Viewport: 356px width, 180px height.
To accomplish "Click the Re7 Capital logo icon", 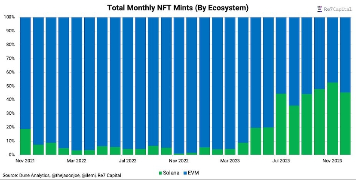I will 319,9.
